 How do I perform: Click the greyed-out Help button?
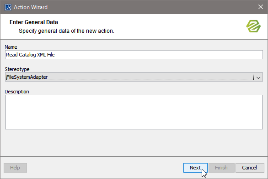pyautogui.click(x=15, y=168)
